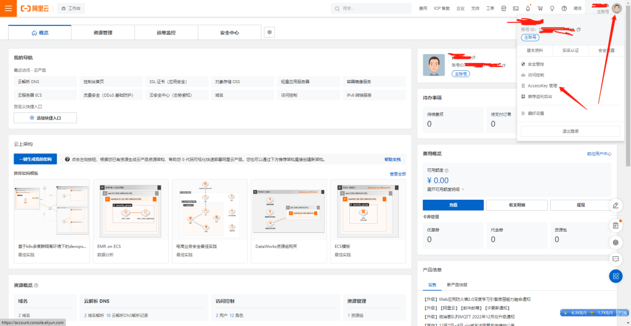The height and width of the screenshot is (326, 631).
Task: Open 云安全中心 shortcut
Action: point(177,96)
